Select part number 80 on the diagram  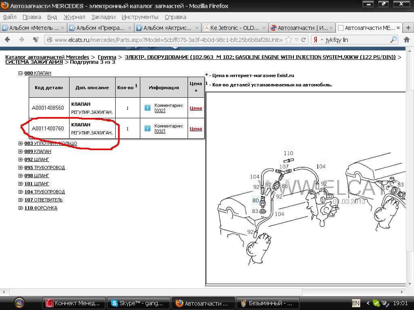[x=256, y=200]
